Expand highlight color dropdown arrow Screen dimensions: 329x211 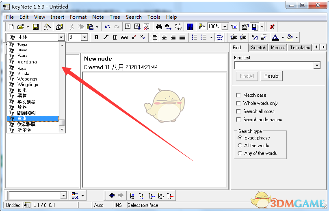(x=297, y=37)
